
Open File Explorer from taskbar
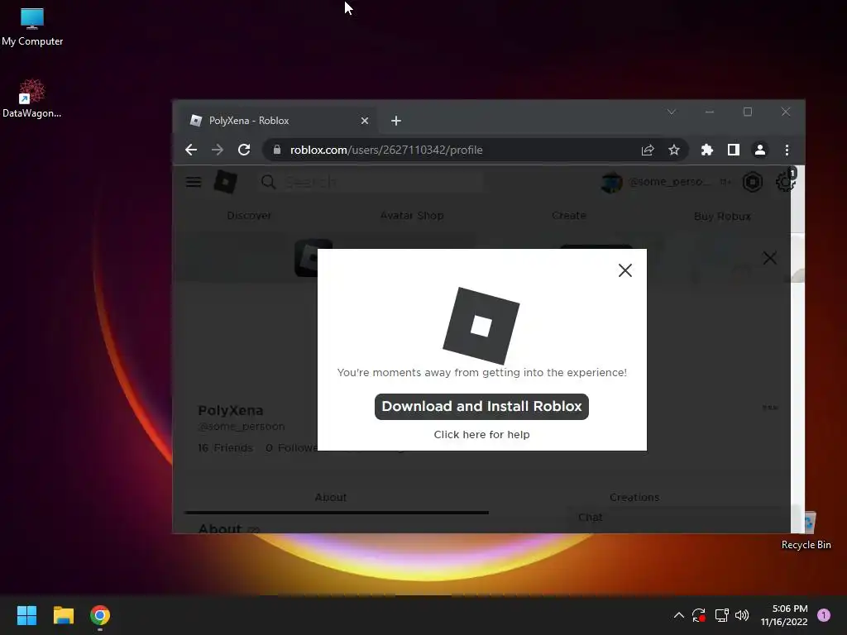point(63,615)
